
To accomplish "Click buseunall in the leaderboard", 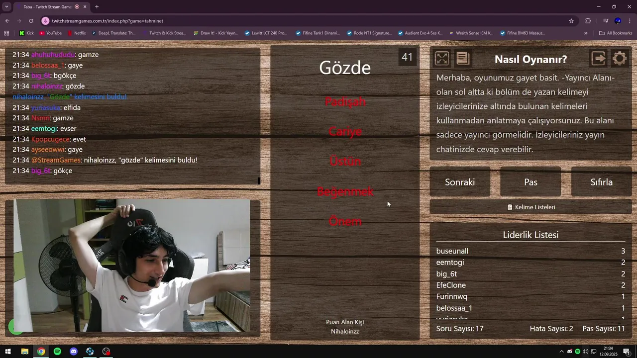I will click(452, 251).
